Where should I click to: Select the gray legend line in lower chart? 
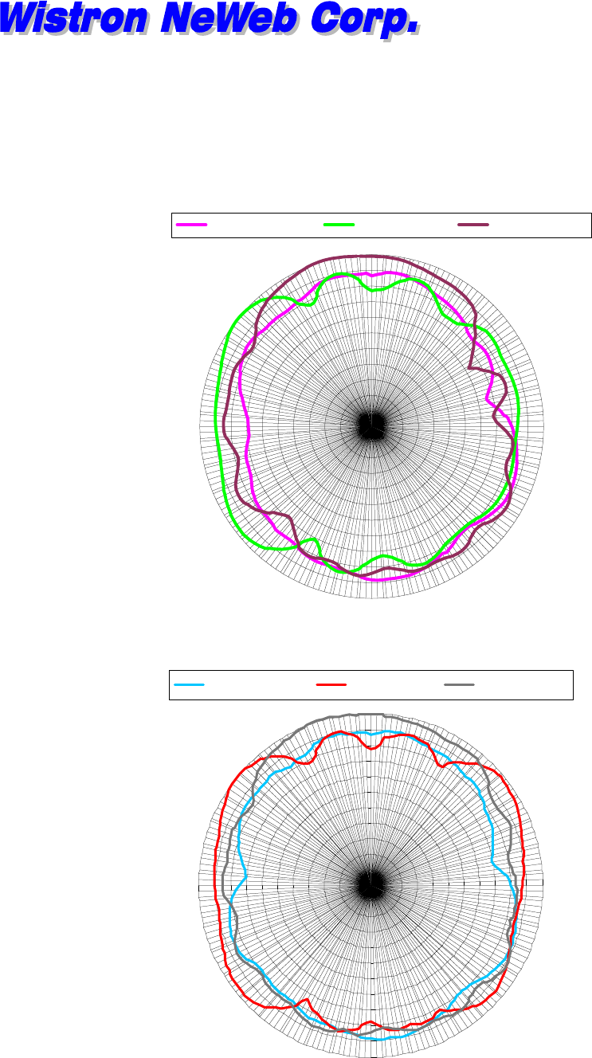pyautogui.click(x=459, y=684)
